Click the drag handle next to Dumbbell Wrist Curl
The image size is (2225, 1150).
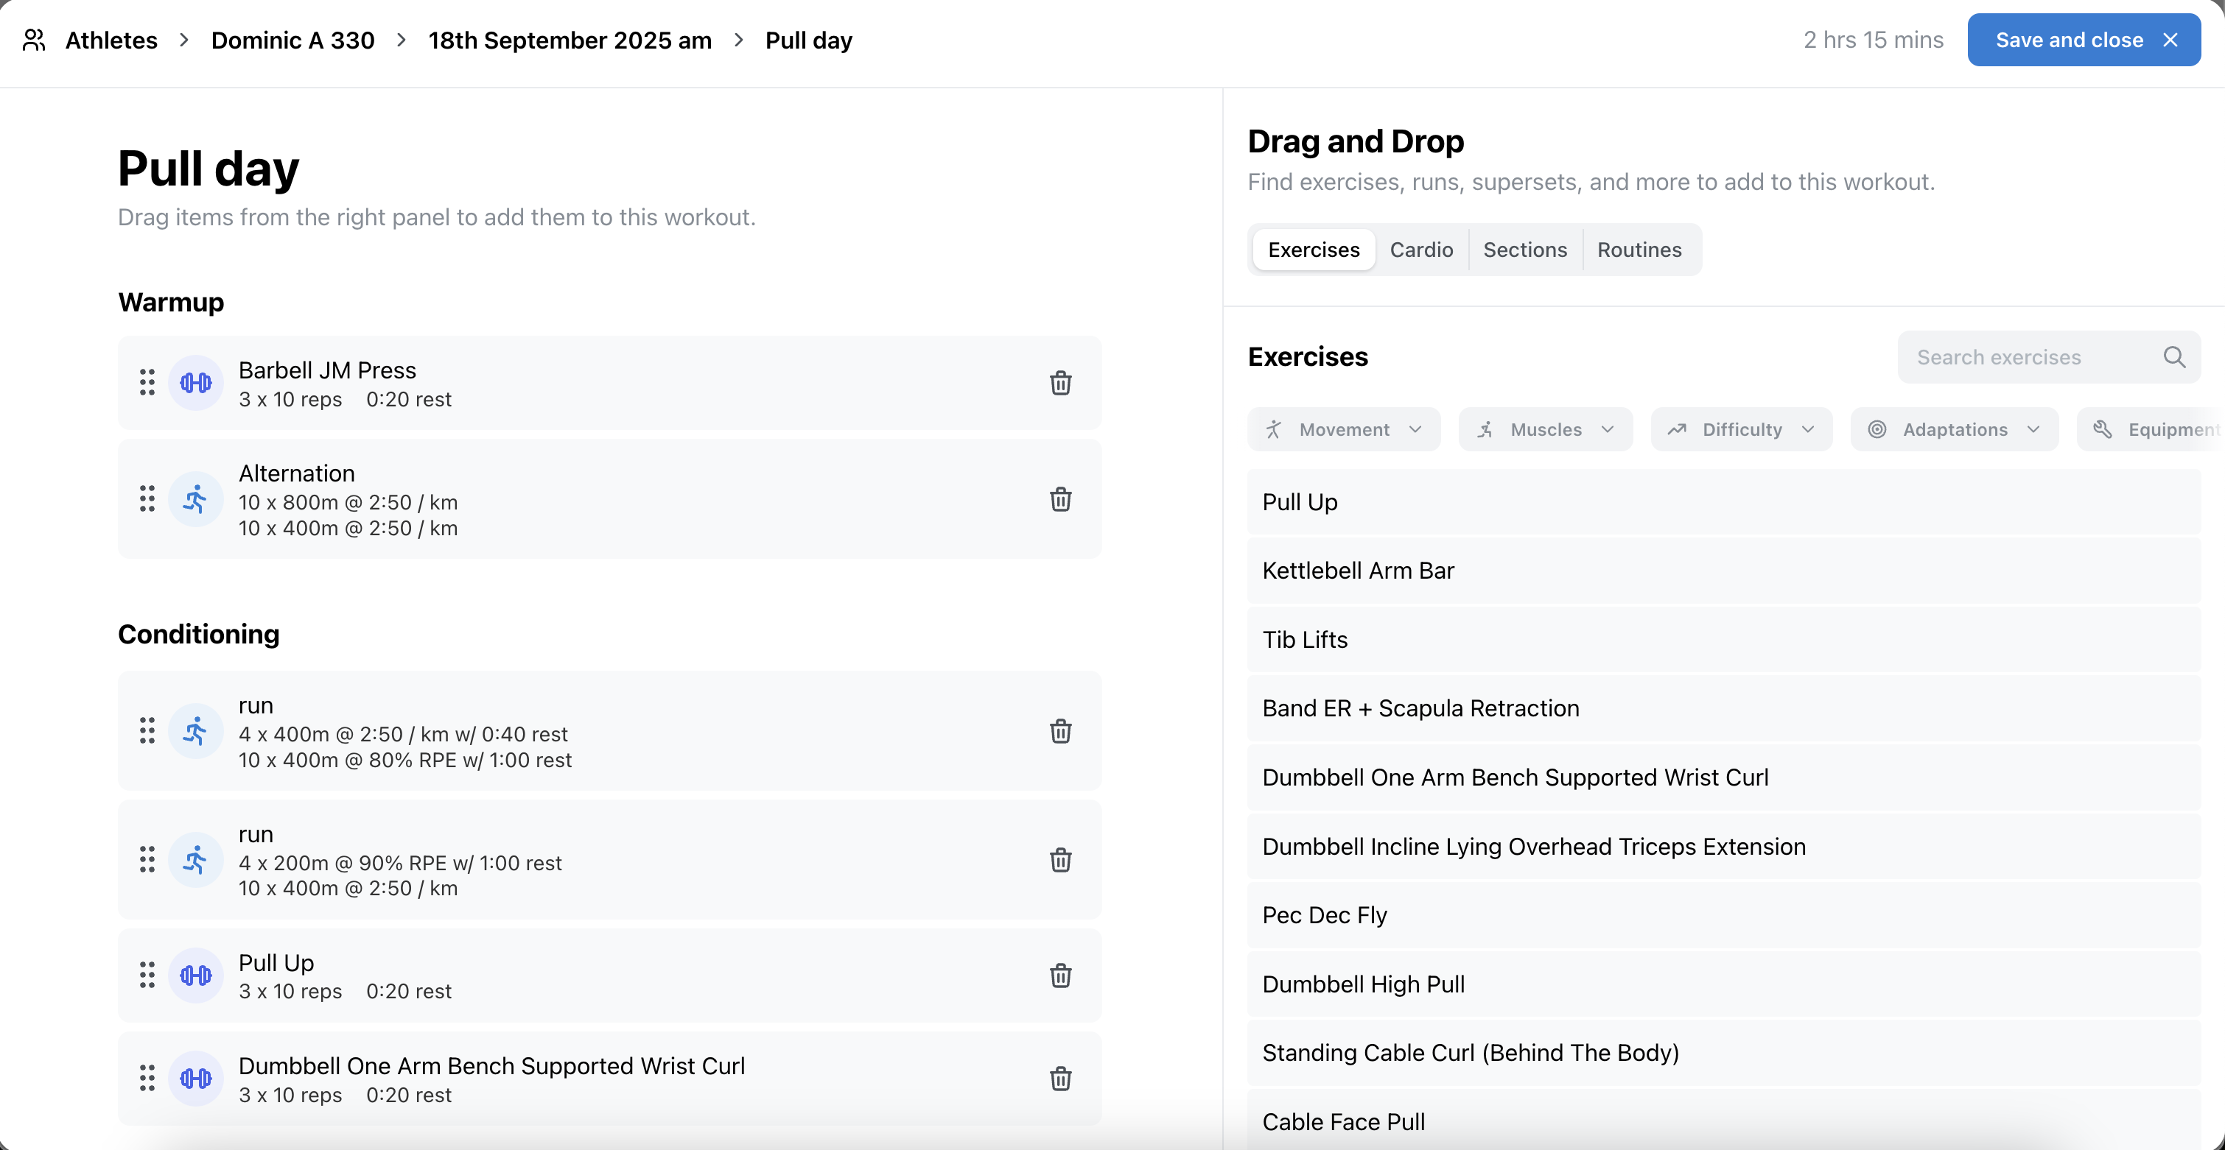point(146,1079)
